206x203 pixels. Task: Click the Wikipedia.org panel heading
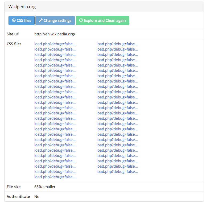click(22, 7)
